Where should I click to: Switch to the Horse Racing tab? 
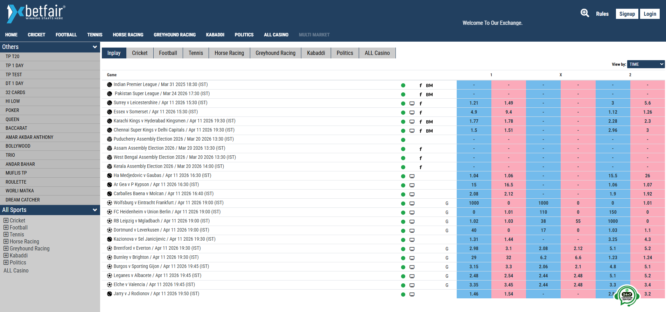(x=229, y=53)
